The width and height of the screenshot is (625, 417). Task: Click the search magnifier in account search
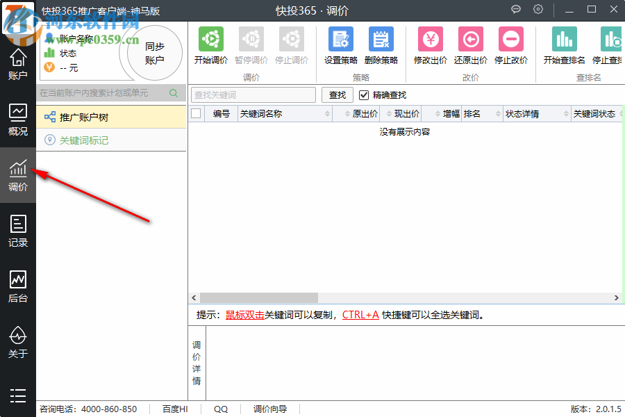(x=174, y=93)
